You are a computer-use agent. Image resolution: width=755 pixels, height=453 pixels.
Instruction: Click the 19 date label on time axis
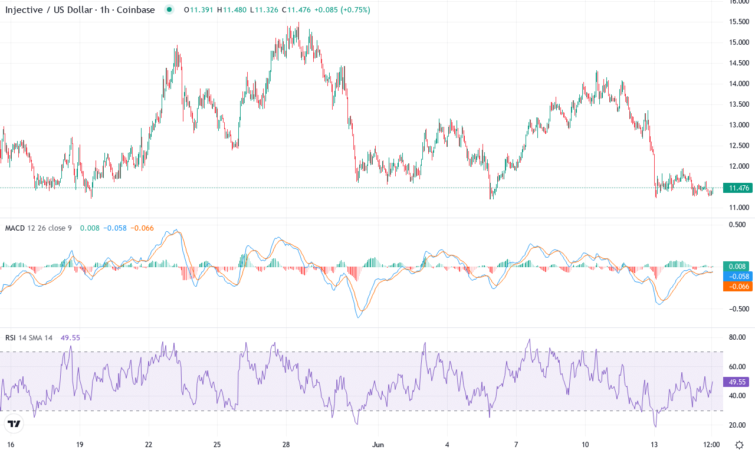coord(80,444)
